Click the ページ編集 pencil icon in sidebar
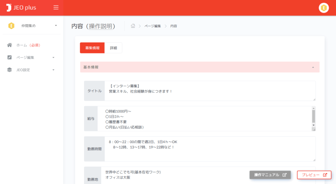 tap(10, 58)
